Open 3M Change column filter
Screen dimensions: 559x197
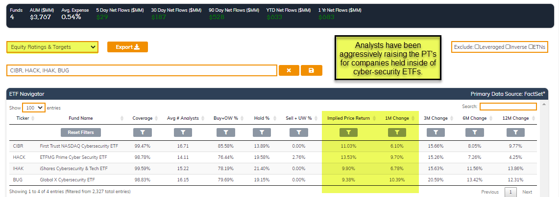point(436,132)
